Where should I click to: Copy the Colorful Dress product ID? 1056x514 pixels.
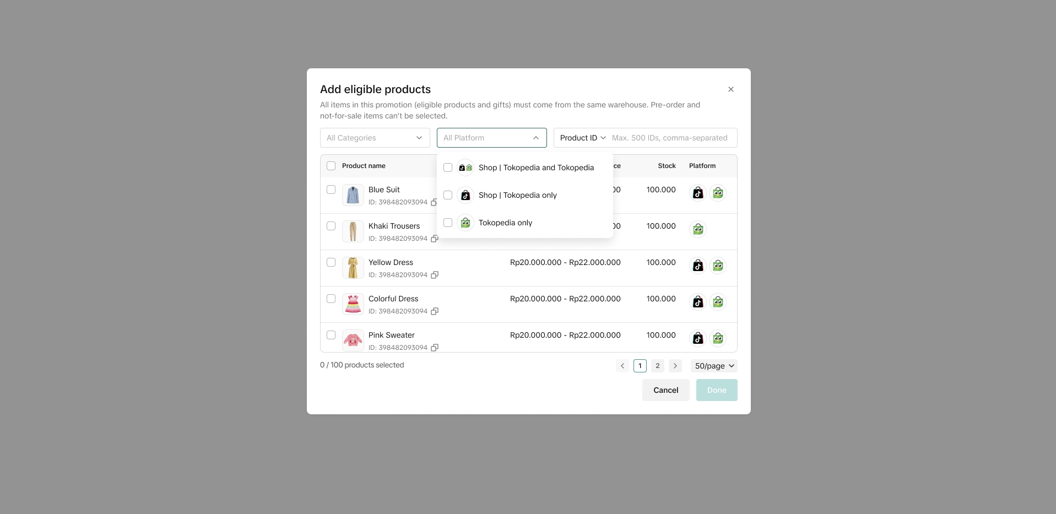coord(435,311)
